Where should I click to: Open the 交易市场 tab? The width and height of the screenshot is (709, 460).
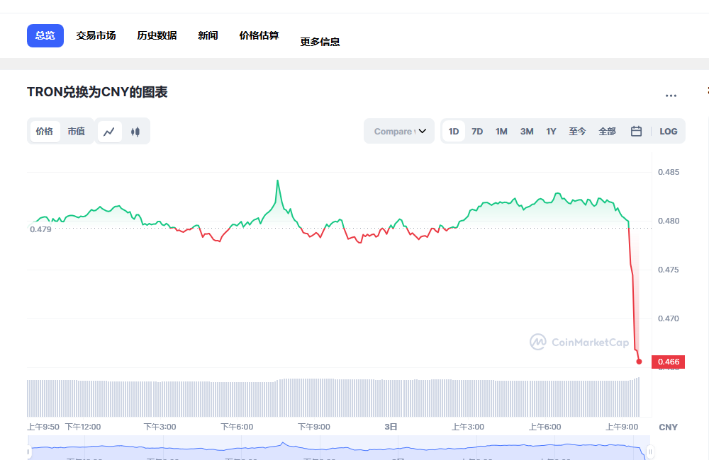(96, 35)
